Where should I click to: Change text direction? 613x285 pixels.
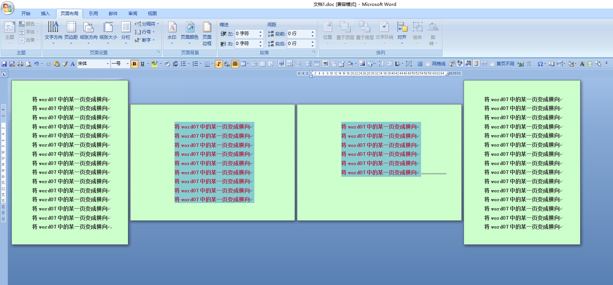pyautogui.click(x=54, y=33)
